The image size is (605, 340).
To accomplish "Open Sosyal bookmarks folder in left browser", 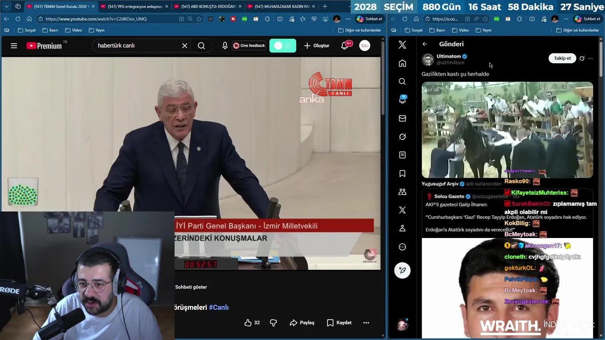I will pyautogui.click(x=26, y=30).
